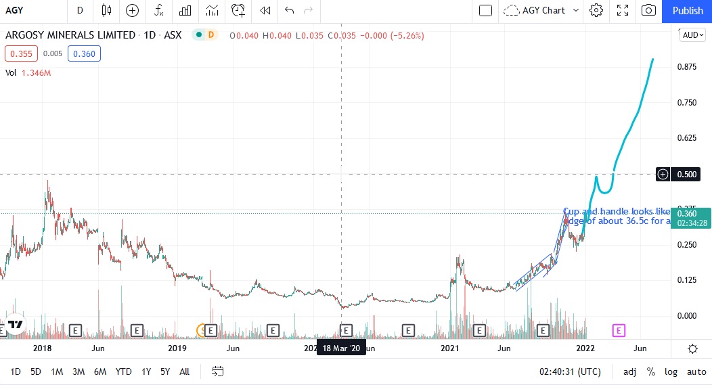Click the Vol 1.346M volume legend
The height and width of the screenshot is (385, 712).
point(28,72)
